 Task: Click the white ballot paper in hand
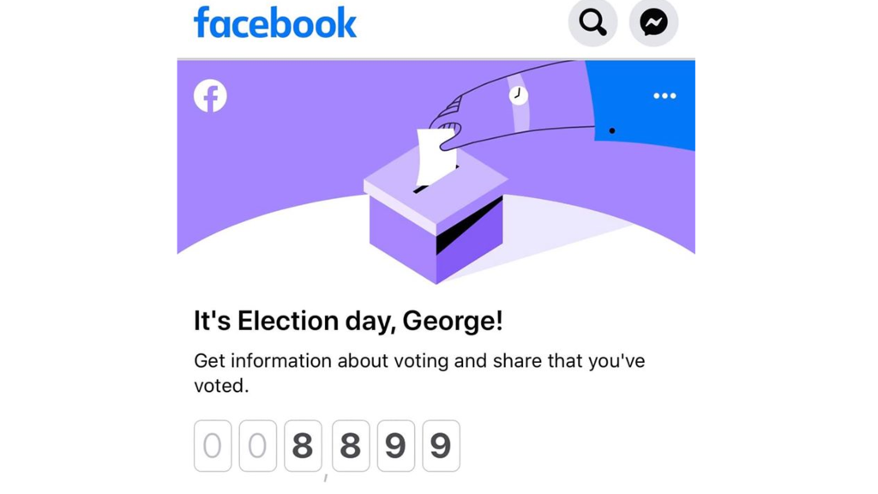pos(436,157)
